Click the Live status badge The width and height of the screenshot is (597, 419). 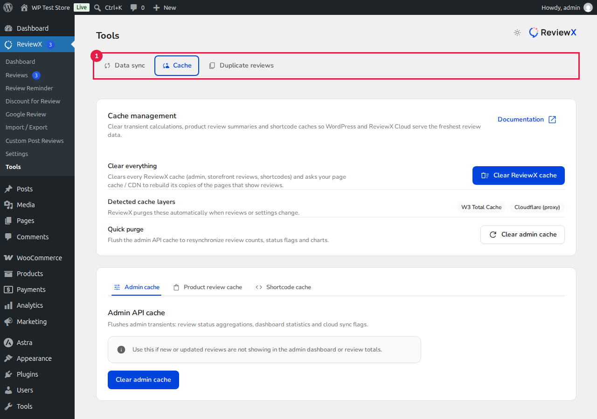pyautogui.click(x=82, y=7)
